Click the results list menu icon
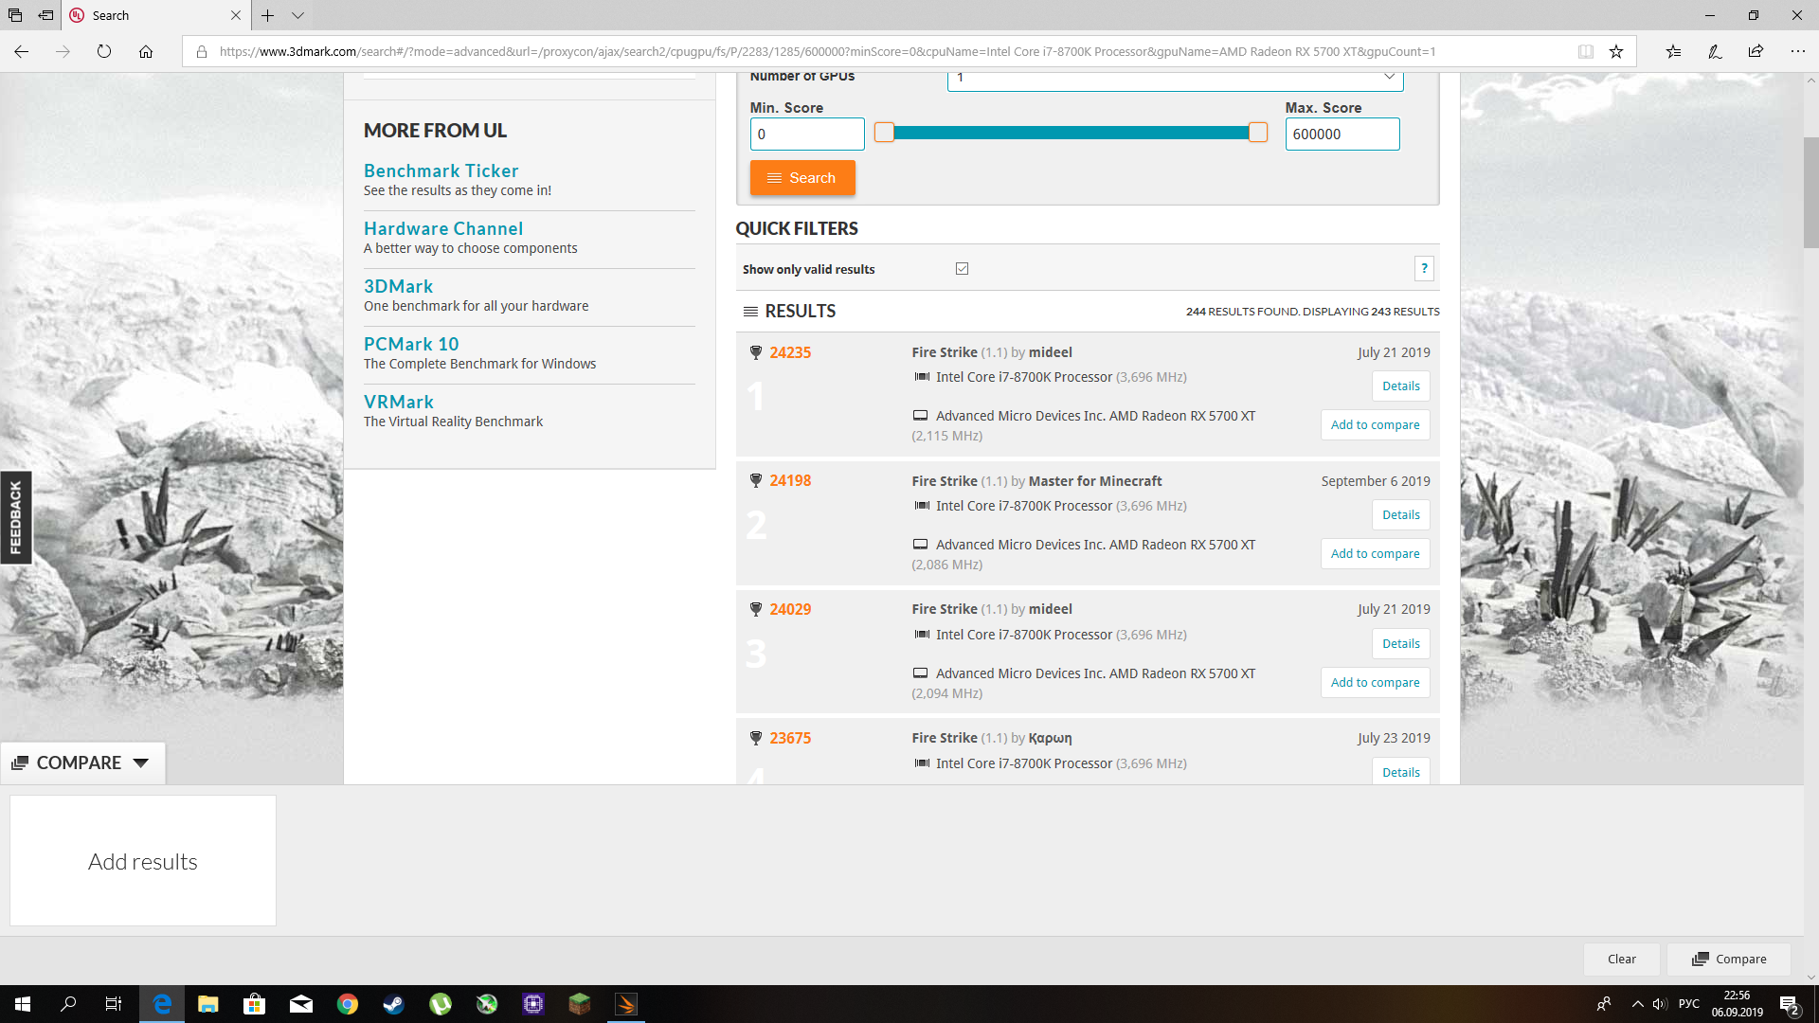The height and width of the screenshot is (1023, 1819). coord(750,312)
